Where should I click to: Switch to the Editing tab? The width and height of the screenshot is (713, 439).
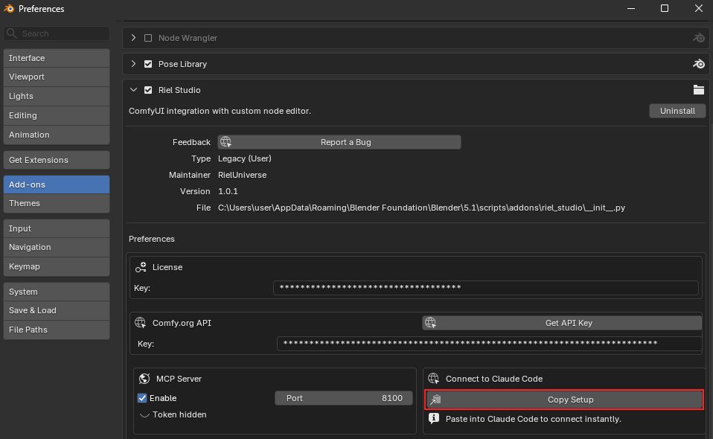click(x=57, y=115)
